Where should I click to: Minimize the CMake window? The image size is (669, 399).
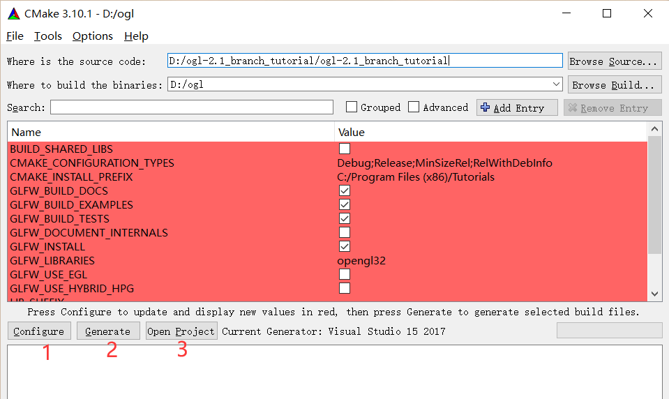(x=566, y=13)
